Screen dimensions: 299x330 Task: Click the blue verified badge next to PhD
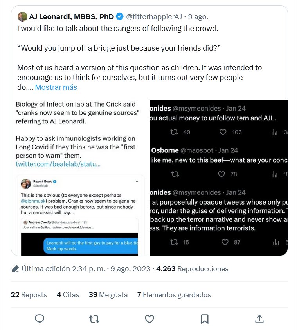click(119, 16)
